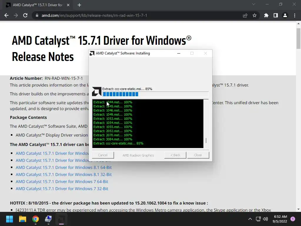Click the AMD logo beside the progress bar
Screen dimensions: 301x226
point(96,92)
